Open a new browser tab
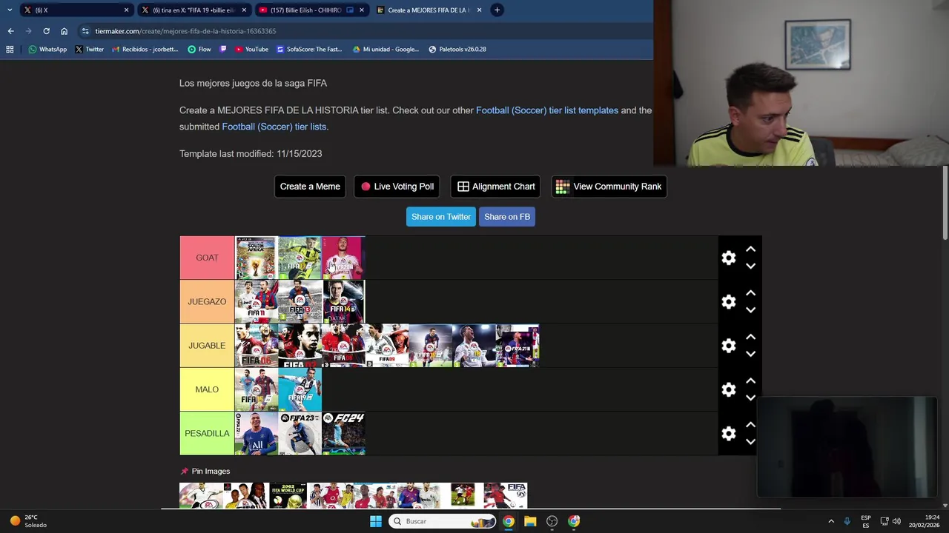The width and height of the screenshot is (949, 533). [497, 10]
